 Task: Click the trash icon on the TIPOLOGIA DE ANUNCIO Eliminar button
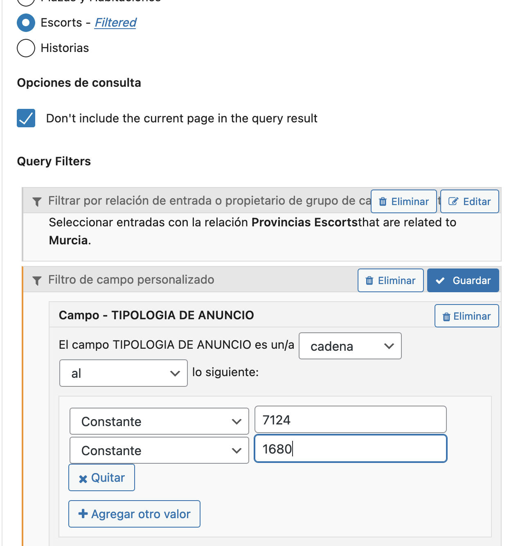pos(447,317)
